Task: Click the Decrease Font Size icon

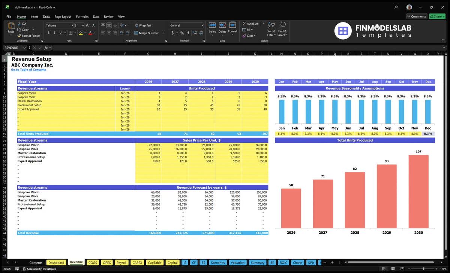Action: click(x=94, y=25)
